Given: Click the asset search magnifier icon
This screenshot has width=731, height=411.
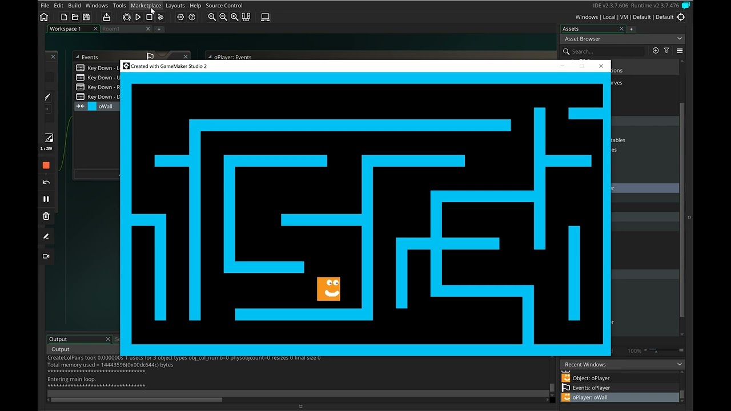Looking at the screenshot, I should click(568, 51).
